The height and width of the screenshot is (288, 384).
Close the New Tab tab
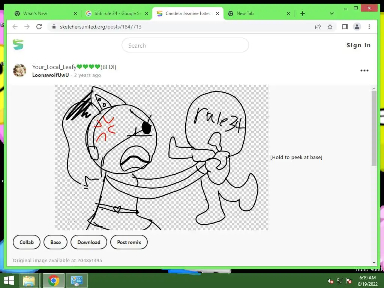[288, 13]
